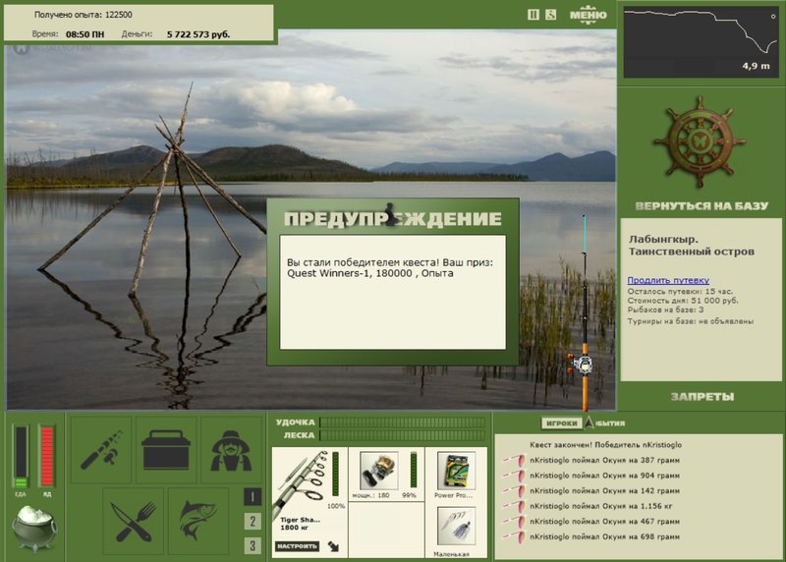Image resolution: width=786 pixels, height=562 pixels.
Task: Open the fish catch icon
Action: [198, 522]
